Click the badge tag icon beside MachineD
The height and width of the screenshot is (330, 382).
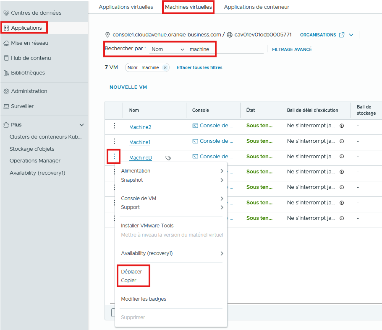[x=168, y=158]
